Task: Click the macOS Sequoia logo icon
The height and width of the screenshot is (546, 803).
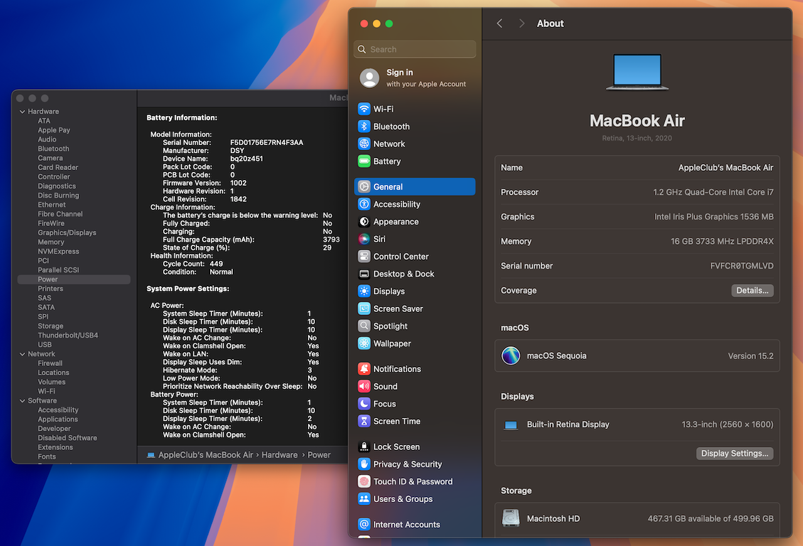Action: click(511, 356)
